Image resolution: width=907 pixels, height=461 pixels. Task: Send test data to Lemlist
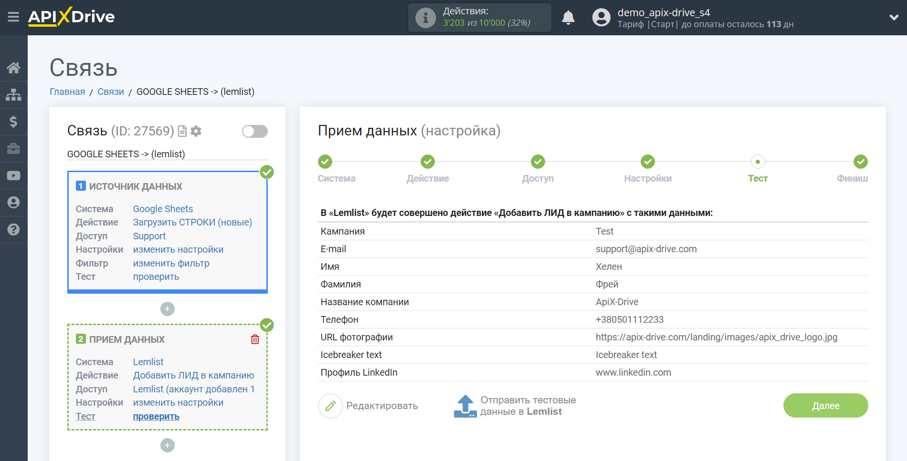click(x=528, y=406)
